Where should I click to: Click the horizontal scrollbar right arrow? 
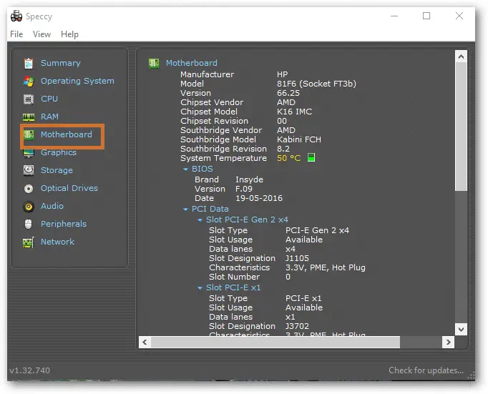coord(448,343)
